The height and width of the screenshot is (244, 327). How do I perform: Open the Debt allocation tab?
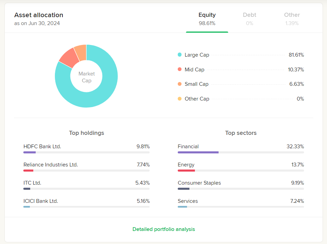[x=249, y=19]
